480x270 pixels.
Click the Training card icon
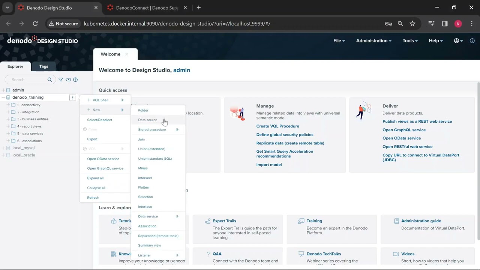tap(301, 221)
